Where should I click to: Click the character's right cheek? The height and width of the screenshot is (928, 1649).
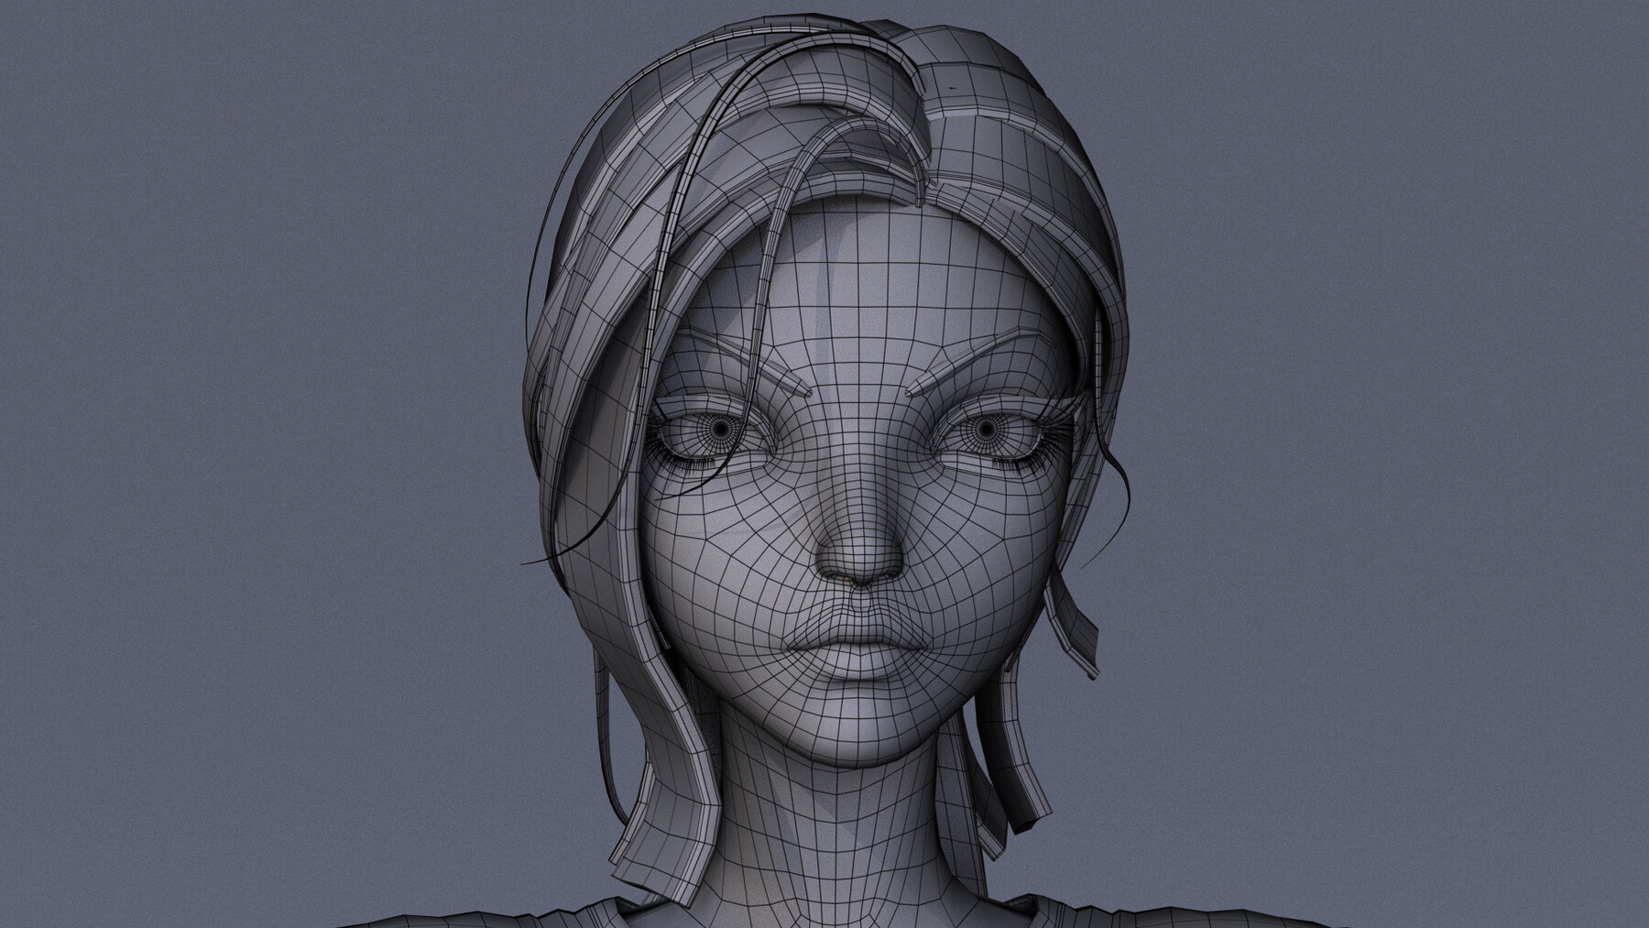pyautogui.click(x=733, y=568)
